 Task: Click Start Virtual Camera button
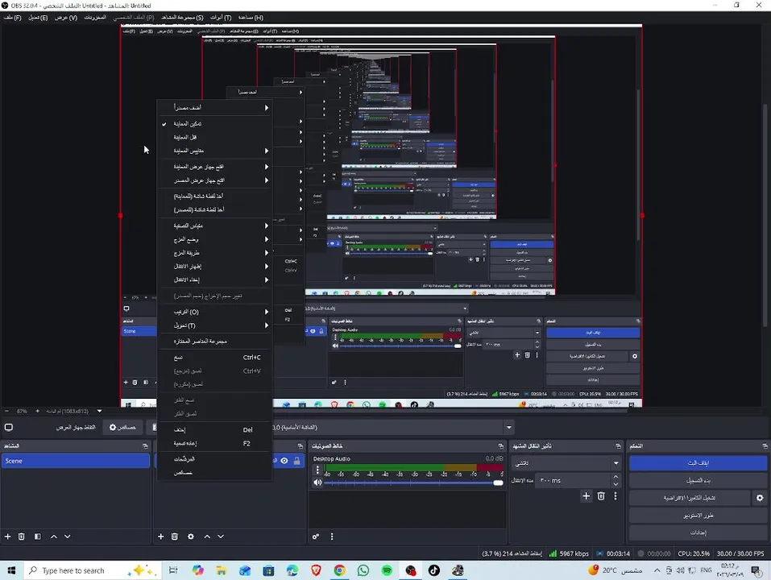pyautogui.click(x=690, y=498)
